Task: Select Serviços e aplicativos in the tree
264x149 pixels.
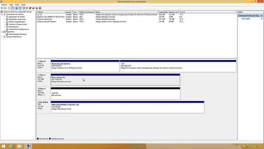Action: (x=14, y=37)
